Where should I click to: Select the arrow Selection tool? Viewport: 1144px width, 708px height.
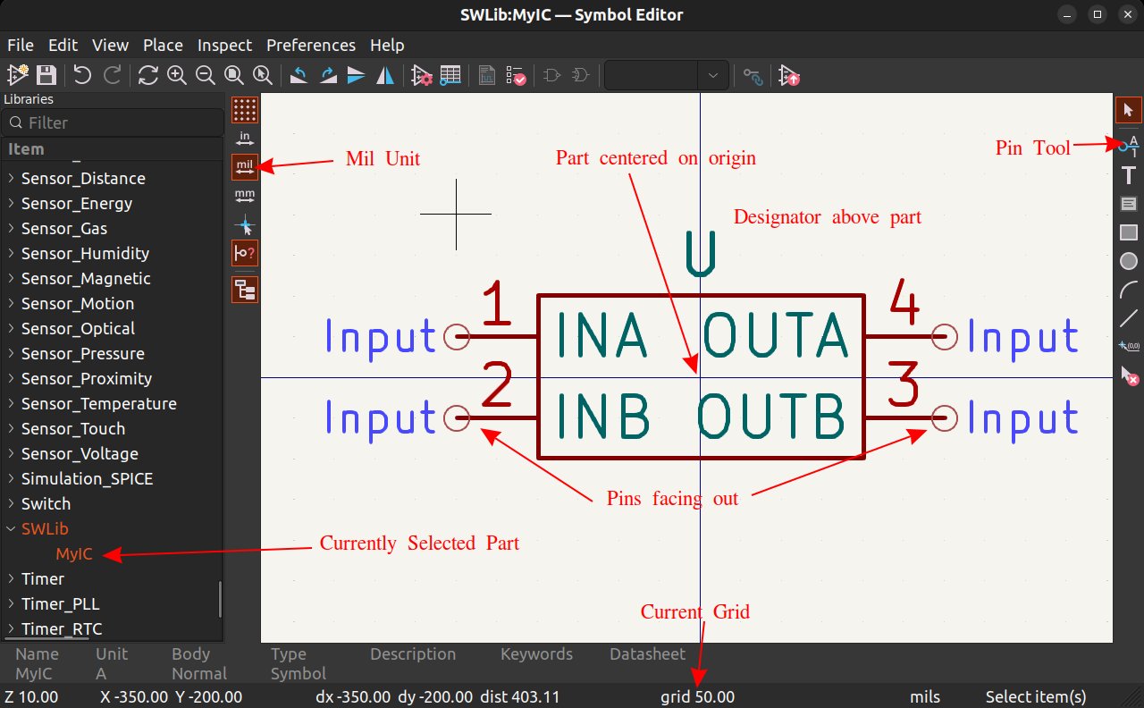point(1128,110)
